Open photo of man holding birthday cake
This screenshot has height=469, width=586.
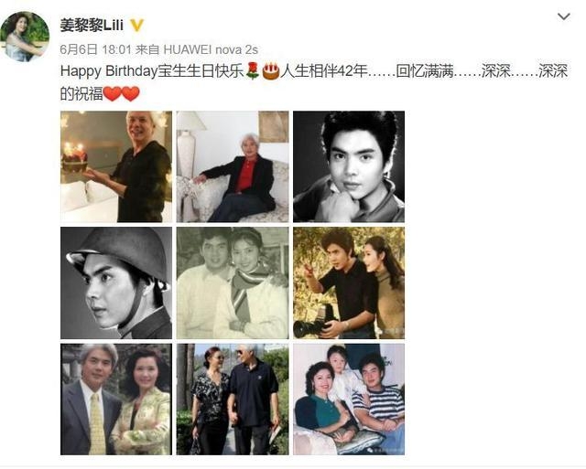click(116, 166)
